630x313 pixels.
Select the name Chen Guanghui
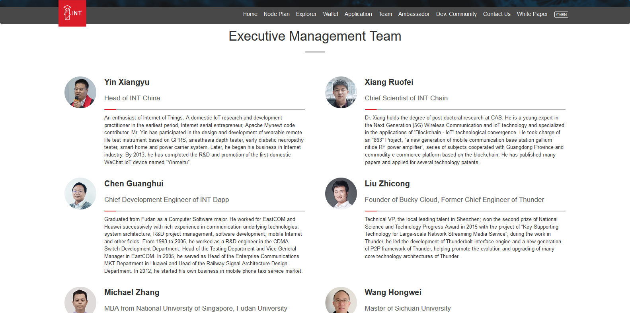pyautogui.click(x=134, y=184)
